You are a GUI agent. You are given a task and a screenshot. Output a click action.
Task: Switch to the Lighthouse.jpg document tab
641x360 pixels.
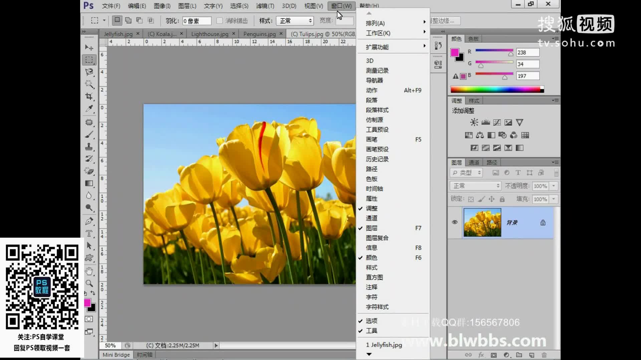(210, 34)
